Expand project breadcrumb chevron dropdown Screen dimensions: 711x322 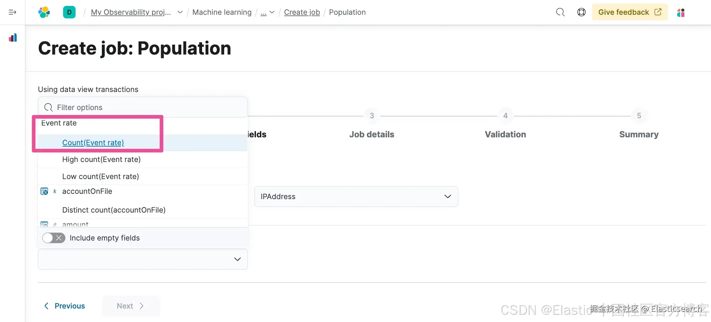pos(180,12)
